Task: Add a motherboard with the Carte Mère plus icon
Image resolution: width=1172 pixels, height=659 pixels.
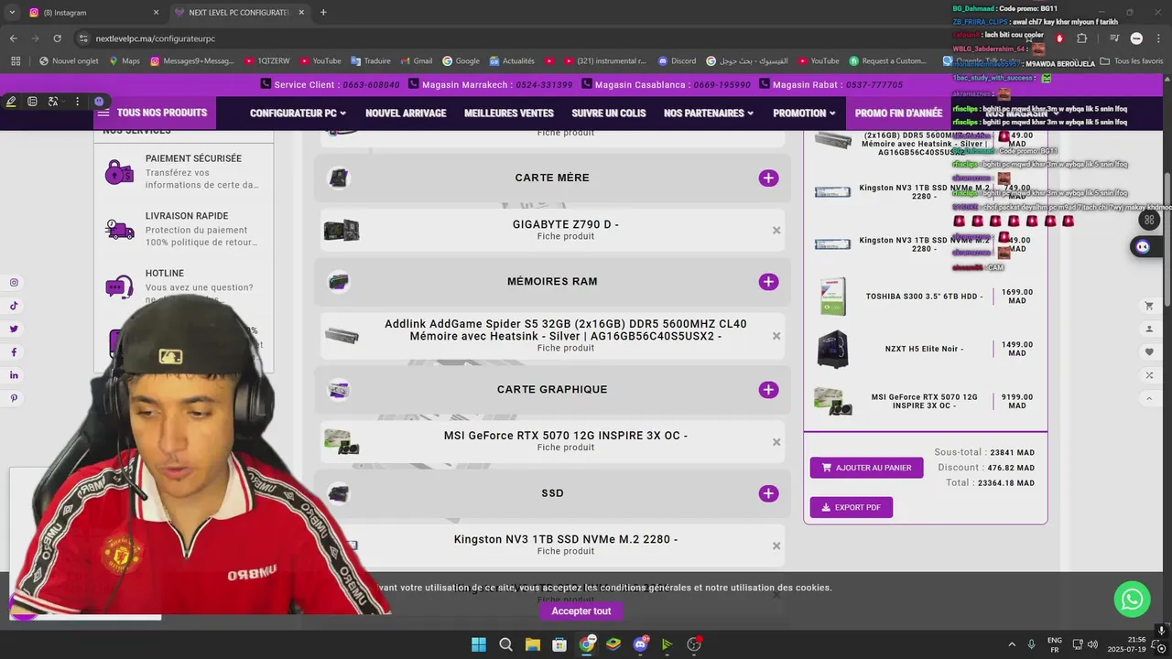Action: (x=768, y=178)
